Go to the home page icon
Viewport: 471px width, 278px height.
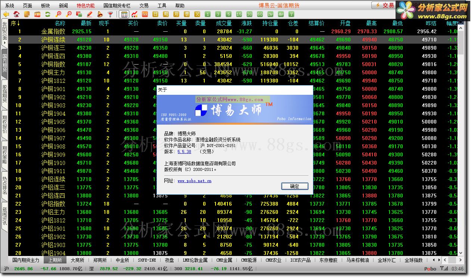click(16, 15)
